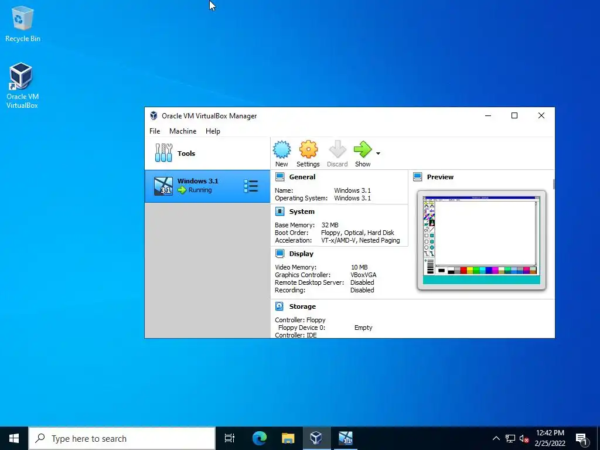Screen dimensions: 600x450
Task: Click the VBoxVGA graphics controller value
Action: tap(363, 275)
